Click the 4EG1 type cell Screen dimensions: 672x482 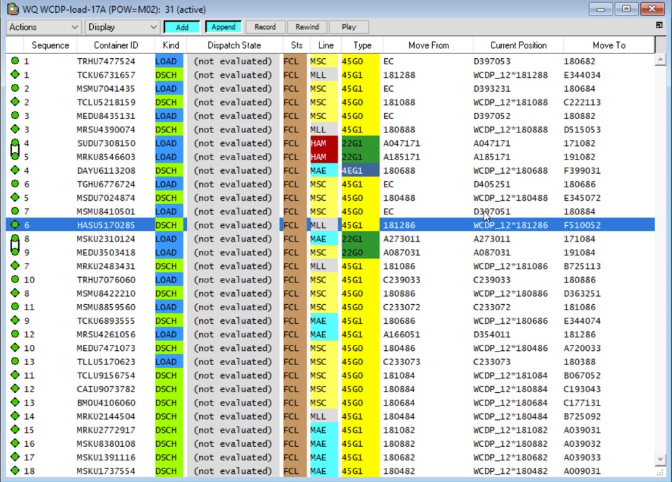point(360,170)
